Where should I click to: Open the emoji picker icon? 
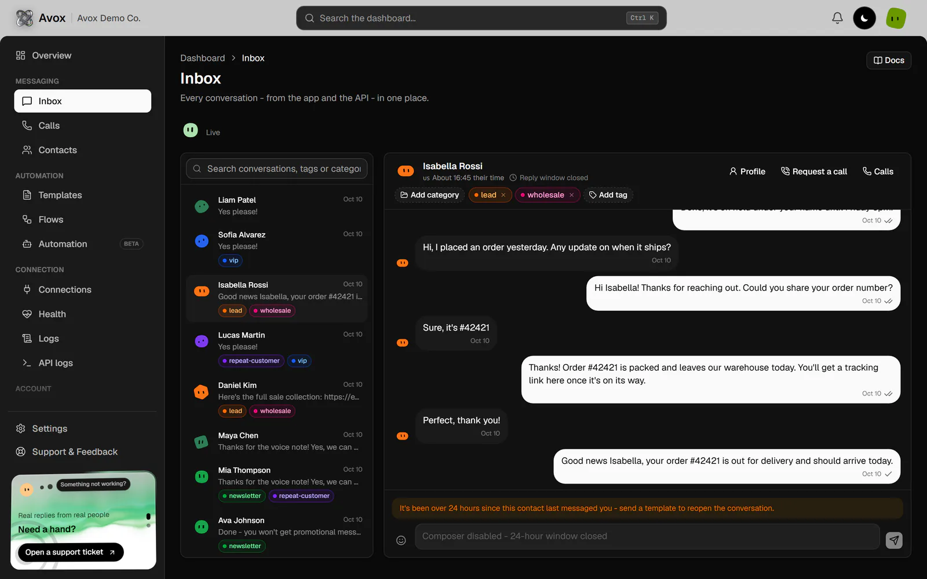coord(401,540)
